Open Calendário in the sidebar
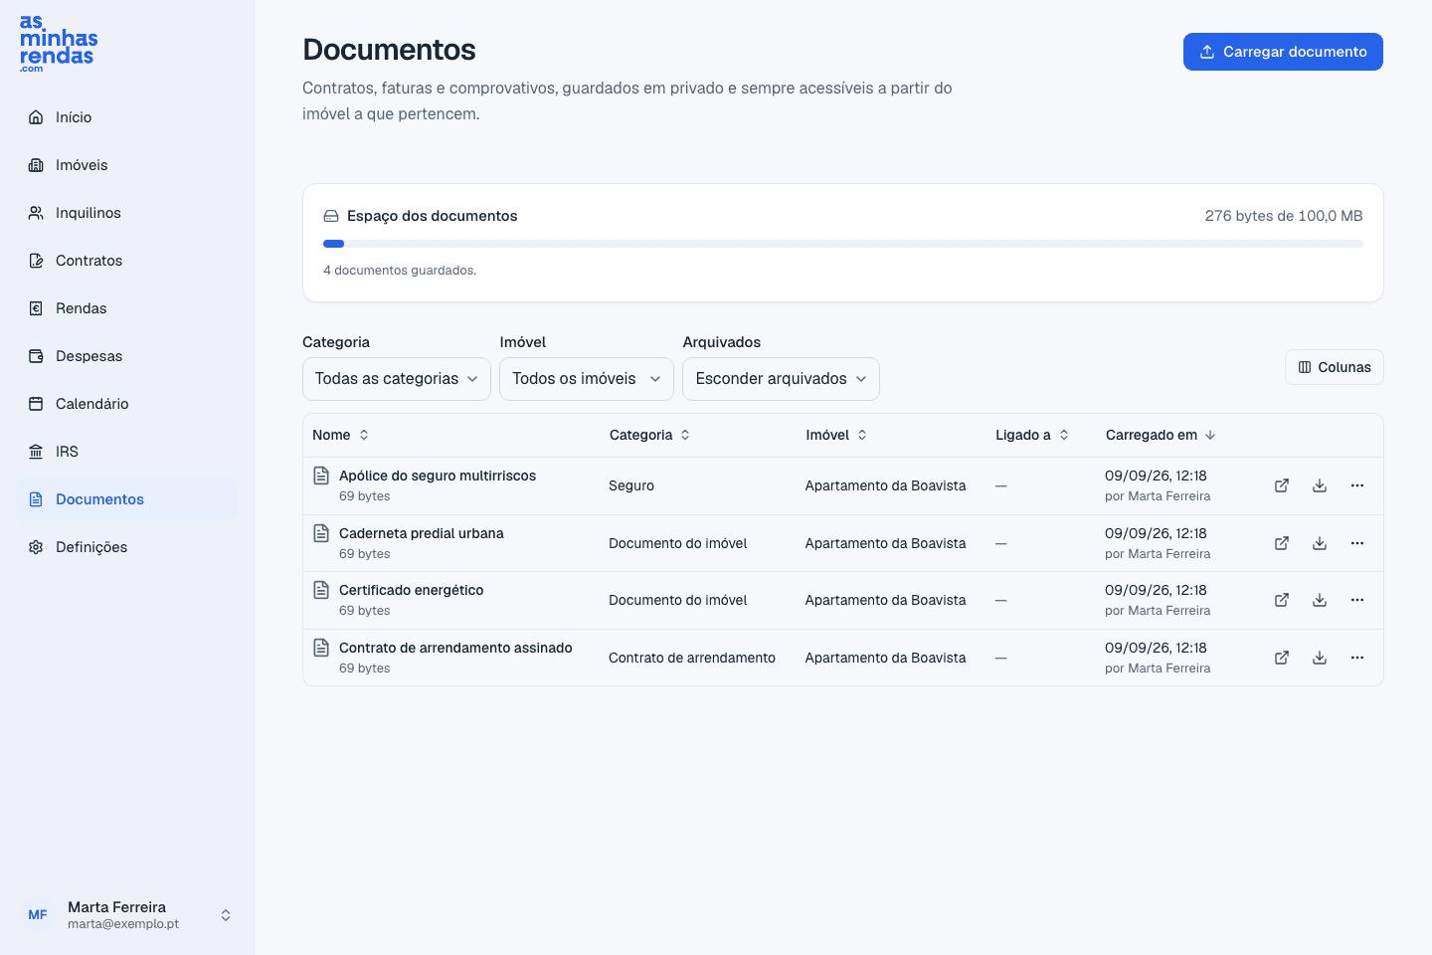 tap(127, 404)
